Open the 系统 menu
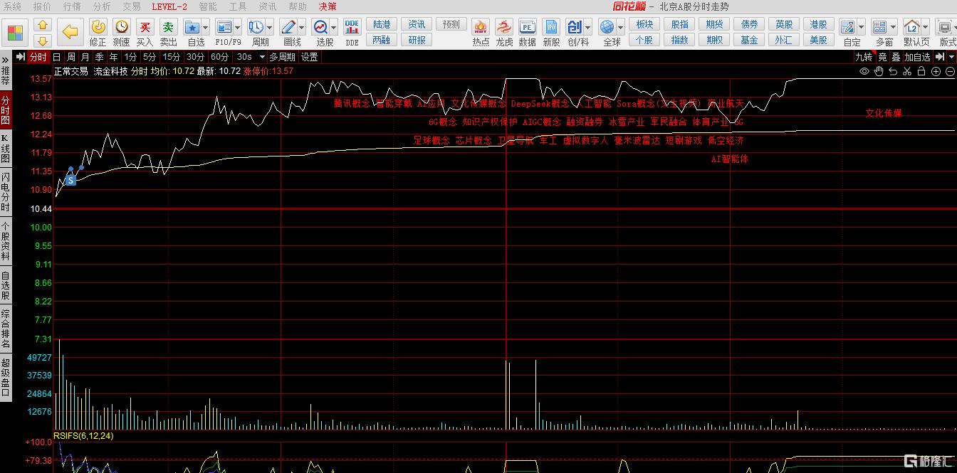This screenshot has width=957, height=473. pyautogui.click(x=12, y=6)
